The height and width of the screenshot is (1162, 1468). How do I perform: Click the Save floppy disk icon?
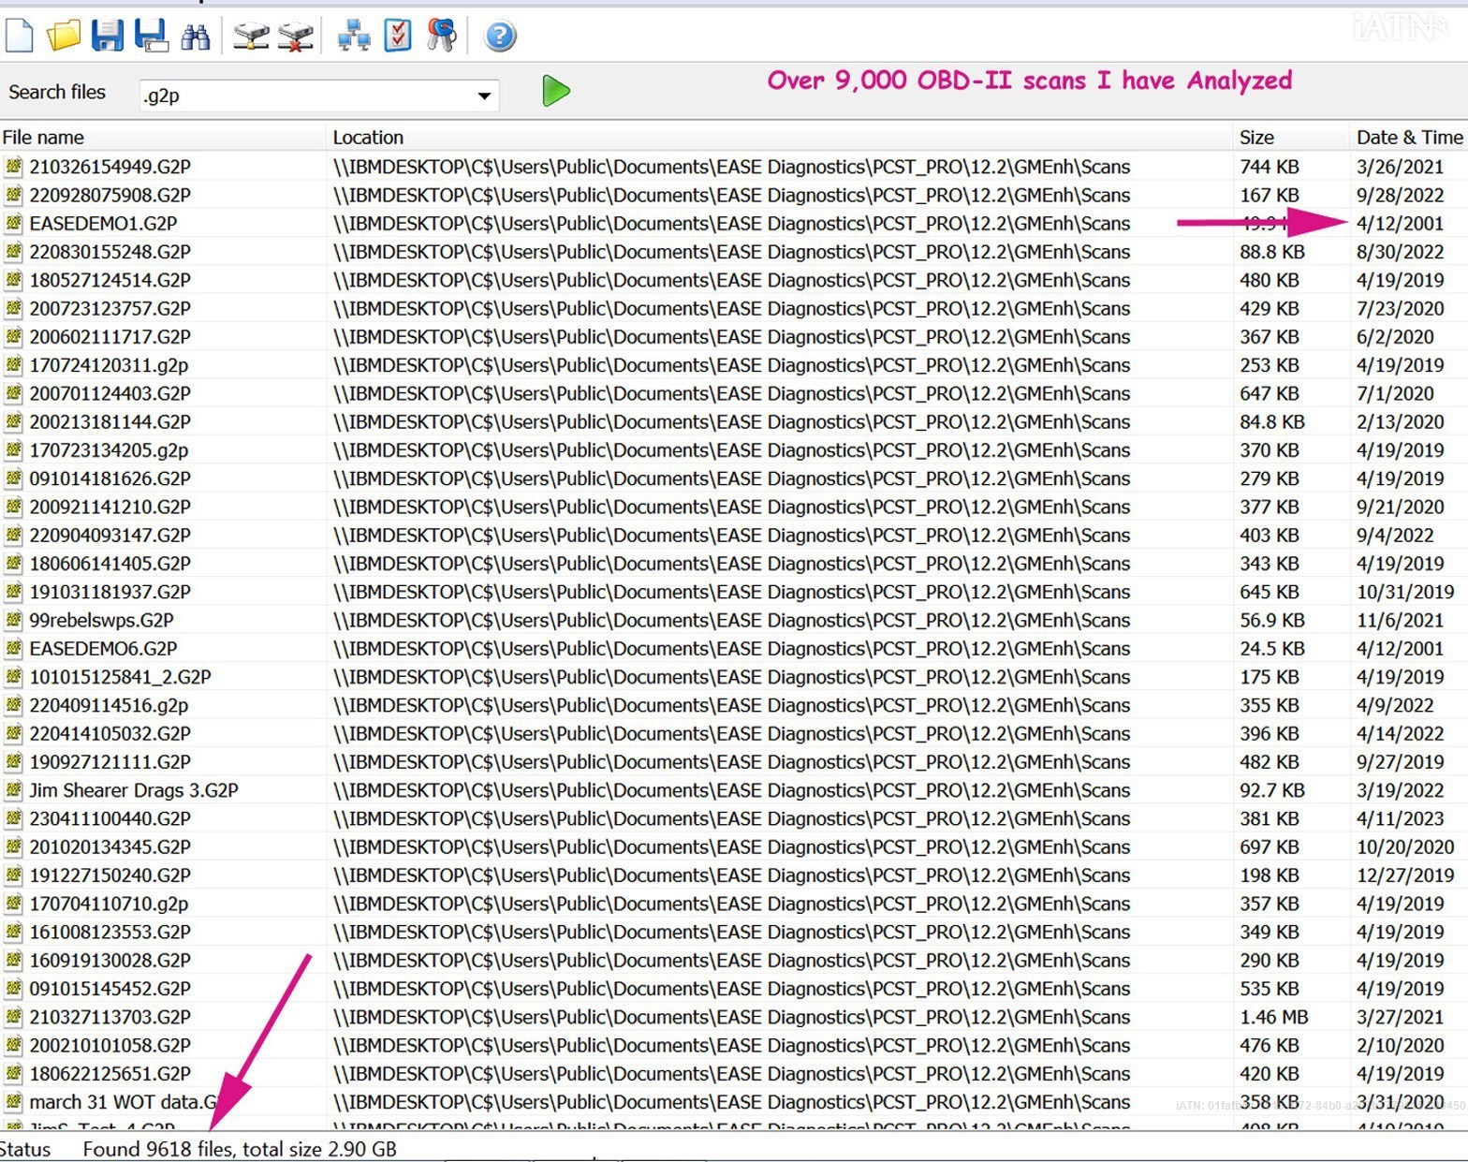tap(107, 36)
